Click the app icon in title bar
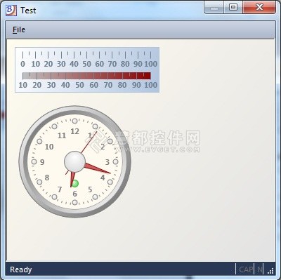The width and height of the screenshot is (281, 280). 11,11
